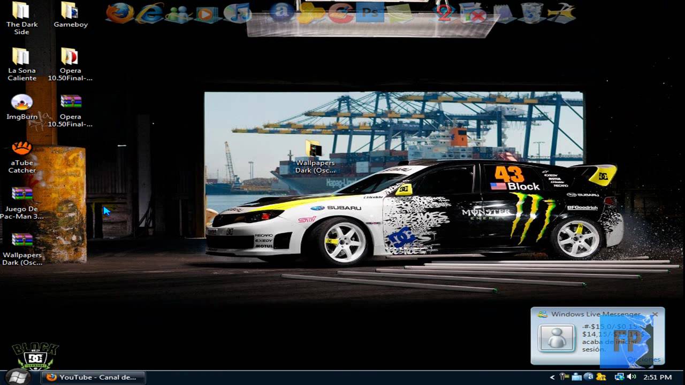Expand hidden system tray icons with the chevron
The height and width of the screenshot is (385, 685).
(552, 377)
